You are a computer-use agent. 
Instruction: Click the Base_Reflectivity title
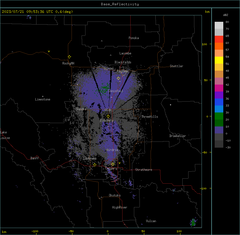point(120,4)
